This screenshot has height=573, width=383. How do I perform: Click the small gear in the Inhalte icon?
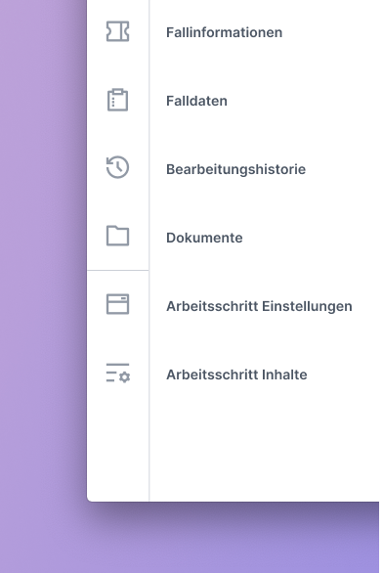125,377
